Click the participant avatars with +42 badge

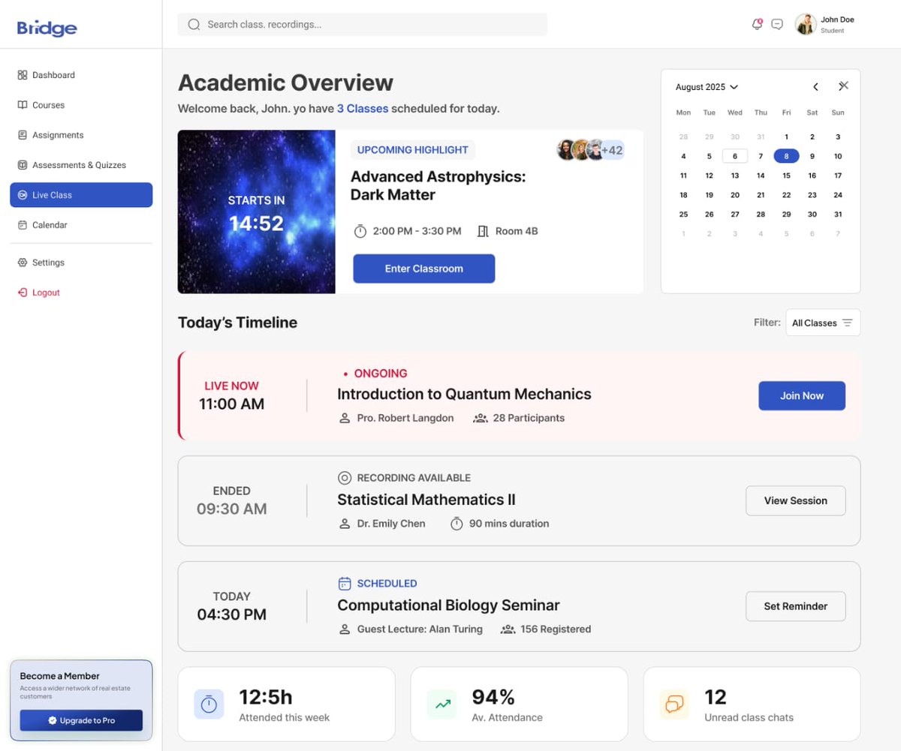(x=590, y=150)
